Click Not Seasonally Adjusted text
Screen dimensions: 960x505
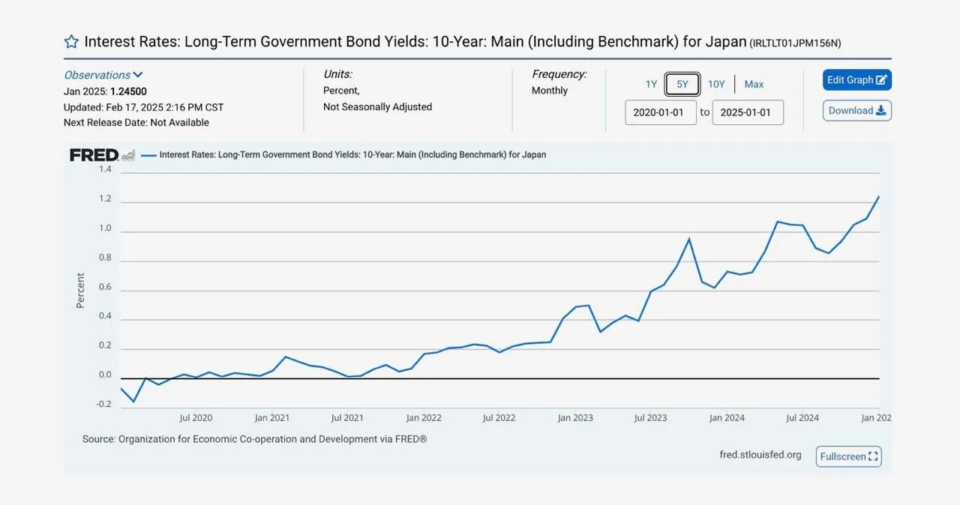(x=377, y=106)
